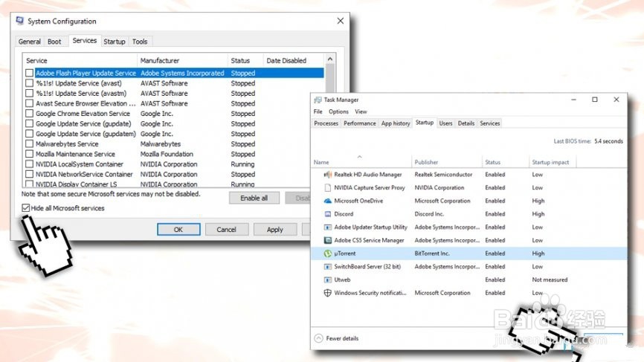Image resolution: width=644 pixels, height=362 pixels.
Task: Open the View menu in Task Manager
Action: tap(361, 111)
